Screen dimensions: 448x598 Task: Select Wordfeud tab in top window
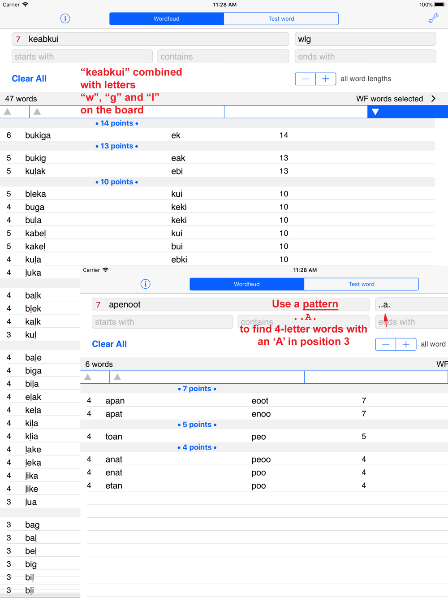tap(167, 19)
